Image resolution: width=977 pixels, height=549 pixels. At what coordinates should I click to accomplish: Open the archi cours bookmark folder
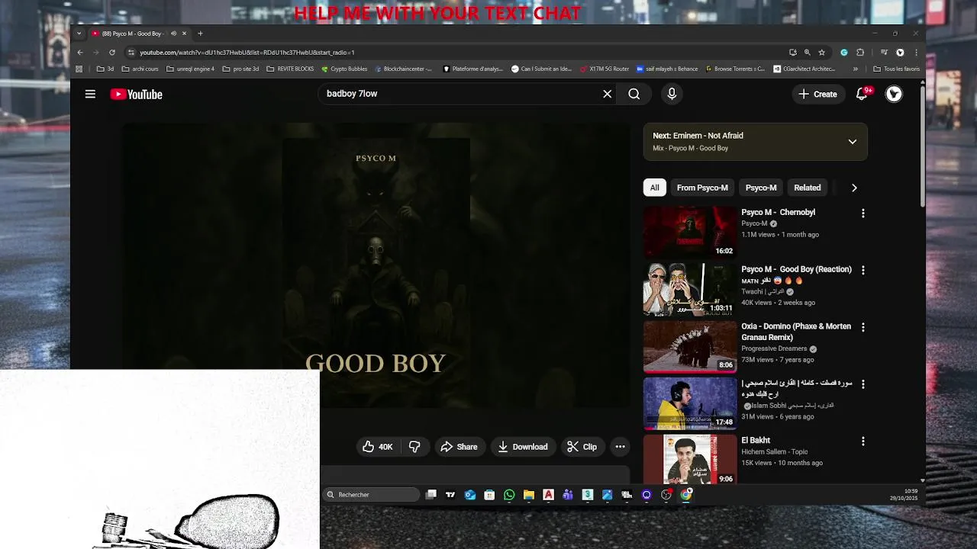[x=140, y=69]
